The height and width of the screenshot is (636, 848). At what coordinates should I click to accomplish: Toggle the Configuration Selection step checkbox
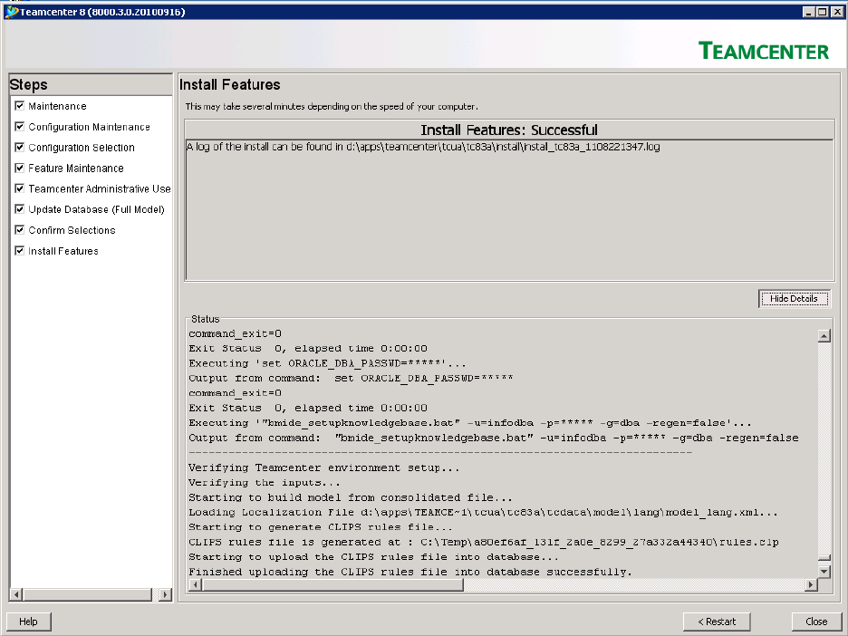point(19,147)
